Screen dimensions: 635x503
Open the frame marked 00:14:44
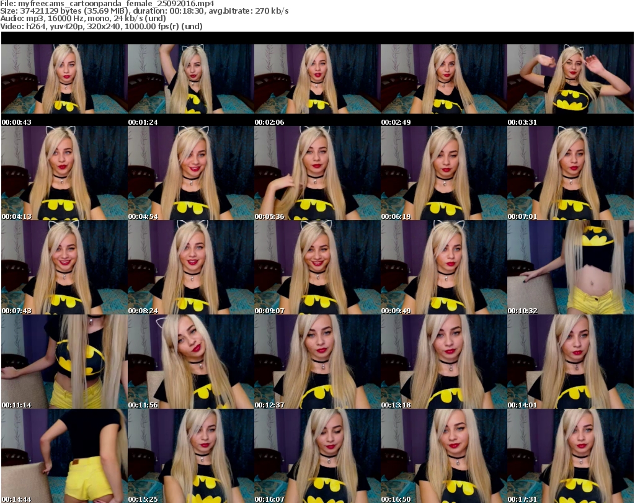tap(64, 456)
